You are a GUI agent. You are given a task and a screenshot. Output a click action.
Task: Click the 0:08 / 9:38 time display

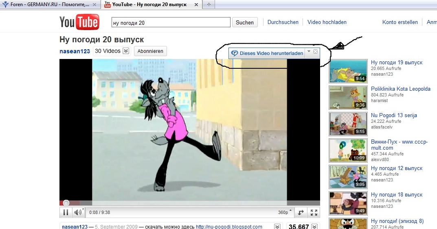99,212
